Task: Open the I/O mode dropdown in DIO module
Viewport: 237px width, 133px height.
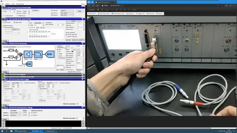Action: [39, 23]
